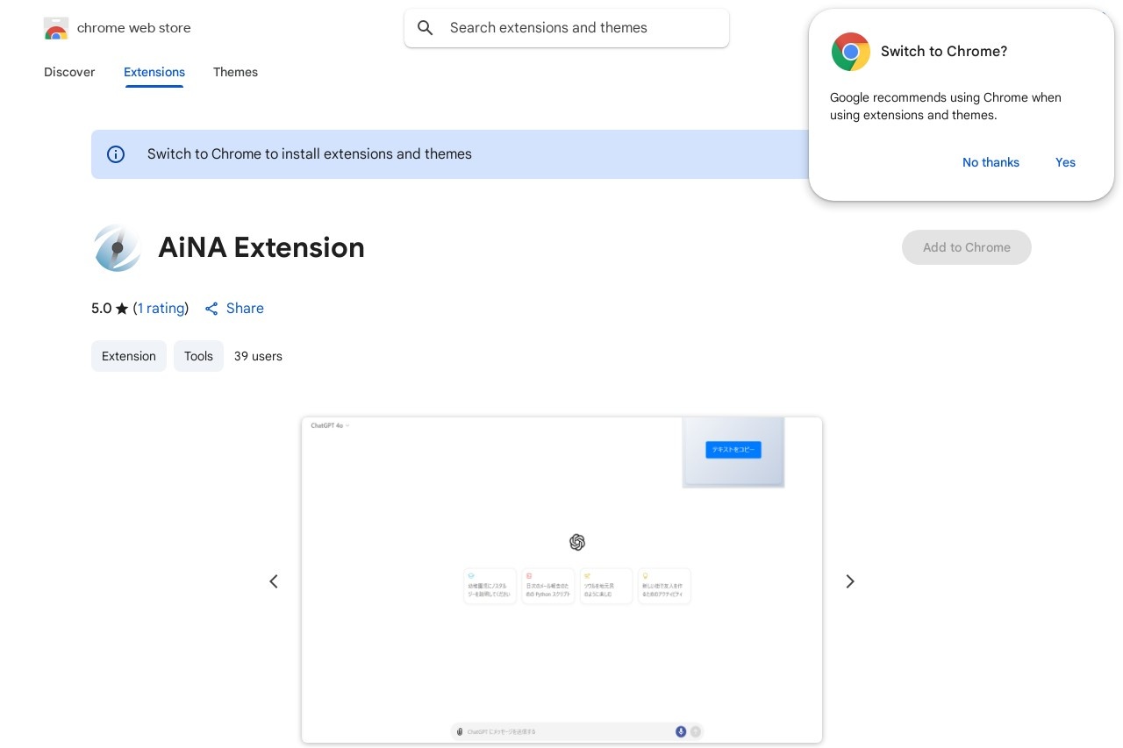Click the Add to Chrome button
Viewport: 1123px width, 748px height.
[967, 247]
